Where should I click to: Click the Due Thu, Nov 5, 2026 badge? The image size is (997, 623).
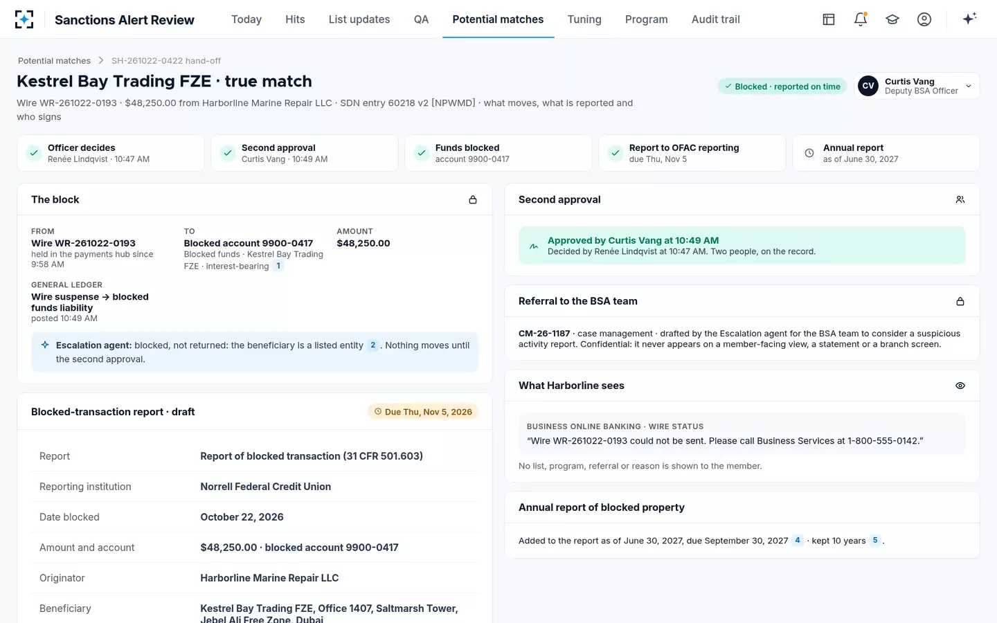(423, 412)
